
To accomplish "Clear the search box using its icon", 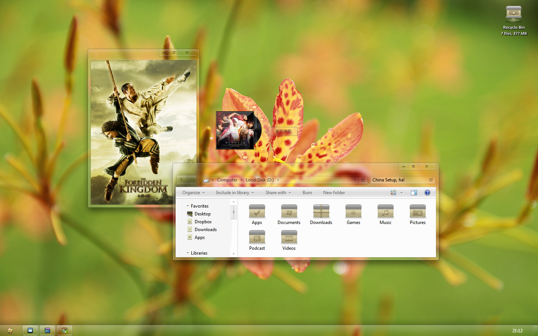I will coord(431,180).
